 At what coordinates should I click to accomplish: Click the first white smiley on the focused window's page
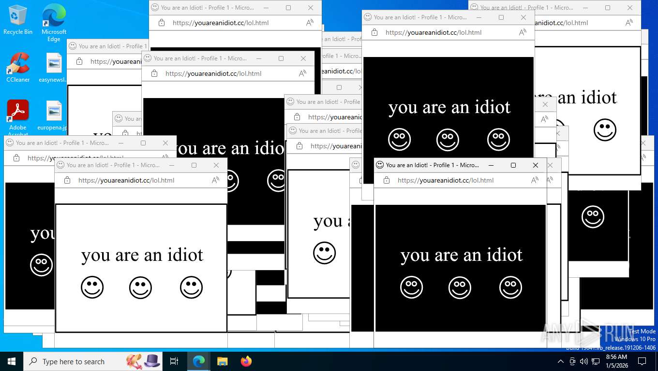coord(412,287)
